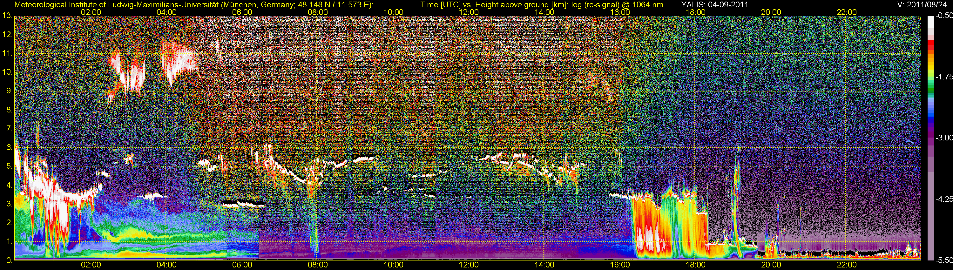Viewport: 953px width, 270px height.
Task: Select the 10:00 label on the upper time axis
Action: (x=393, y=12)
